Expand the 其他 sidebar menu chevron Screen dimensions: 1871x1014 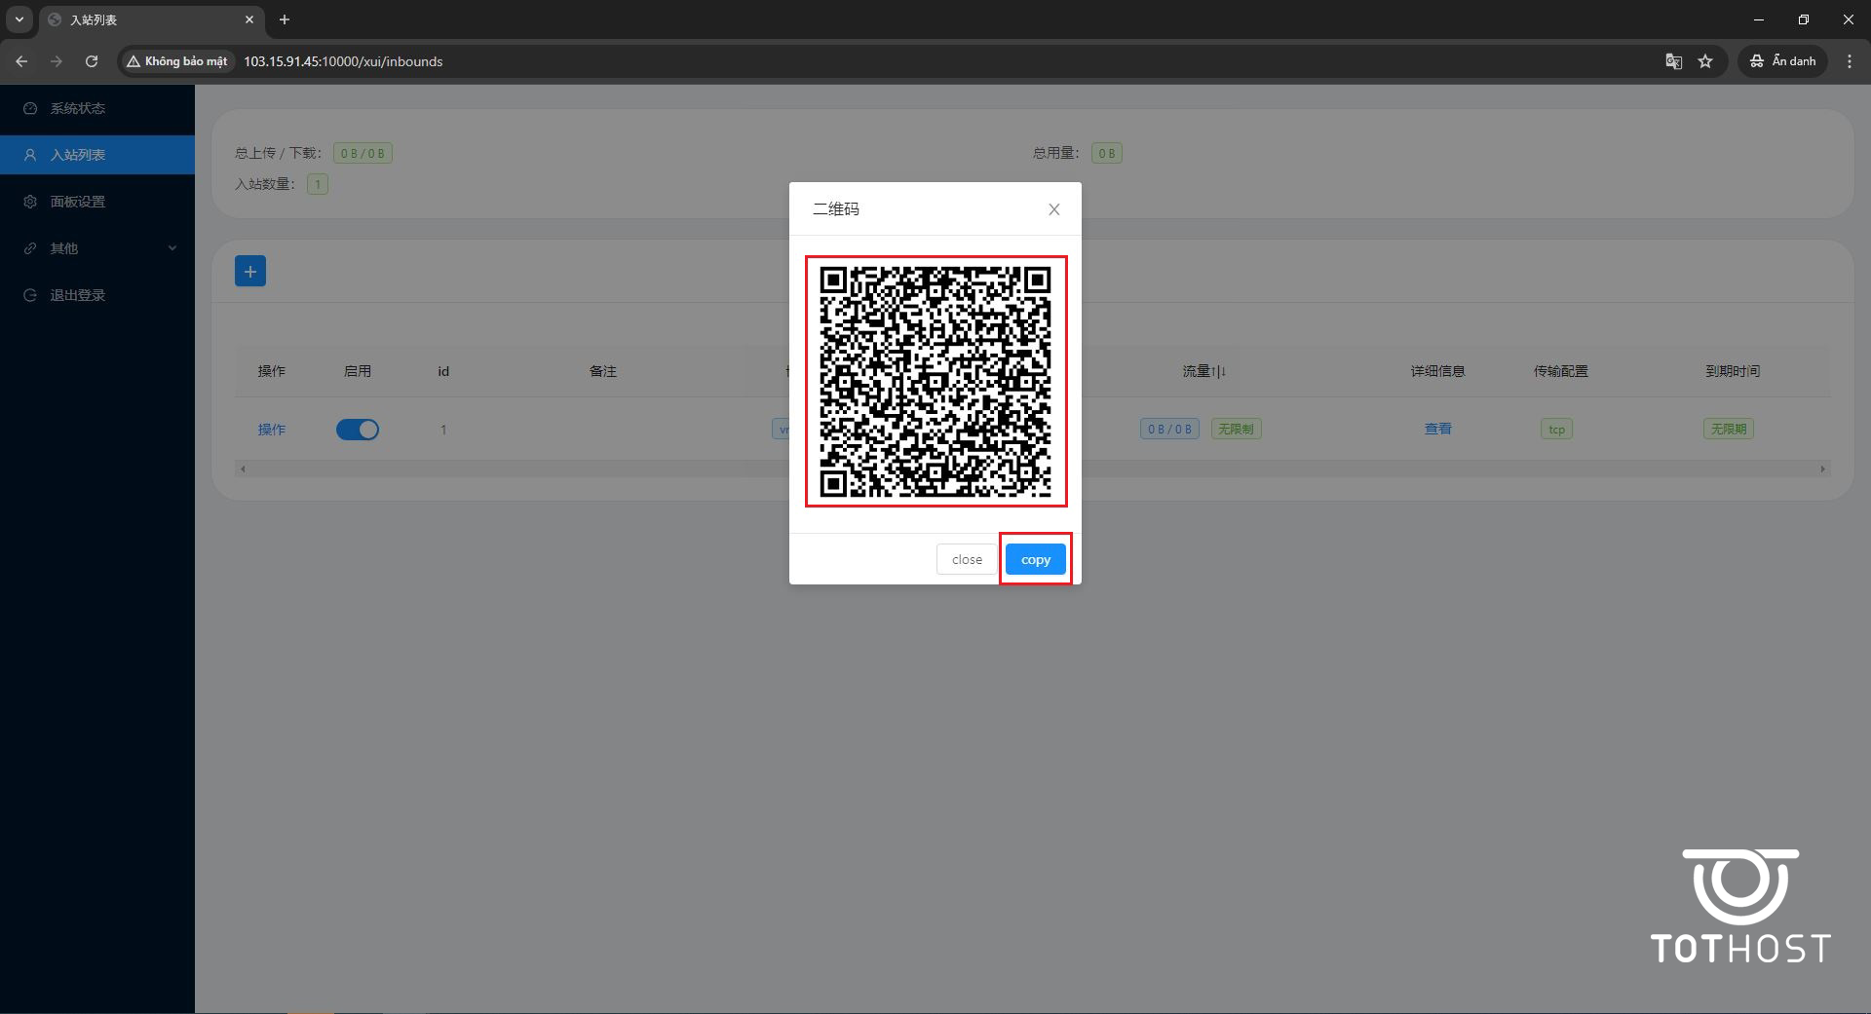[172, 247]
